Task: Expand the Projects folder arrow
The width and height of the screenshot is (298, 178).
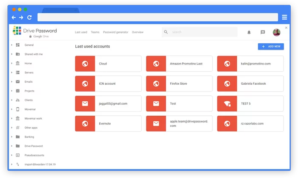Action: coord(12,91)
